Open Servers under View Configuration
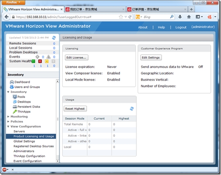The height and width of the screenshot is (175, 221). click(19, 131)
